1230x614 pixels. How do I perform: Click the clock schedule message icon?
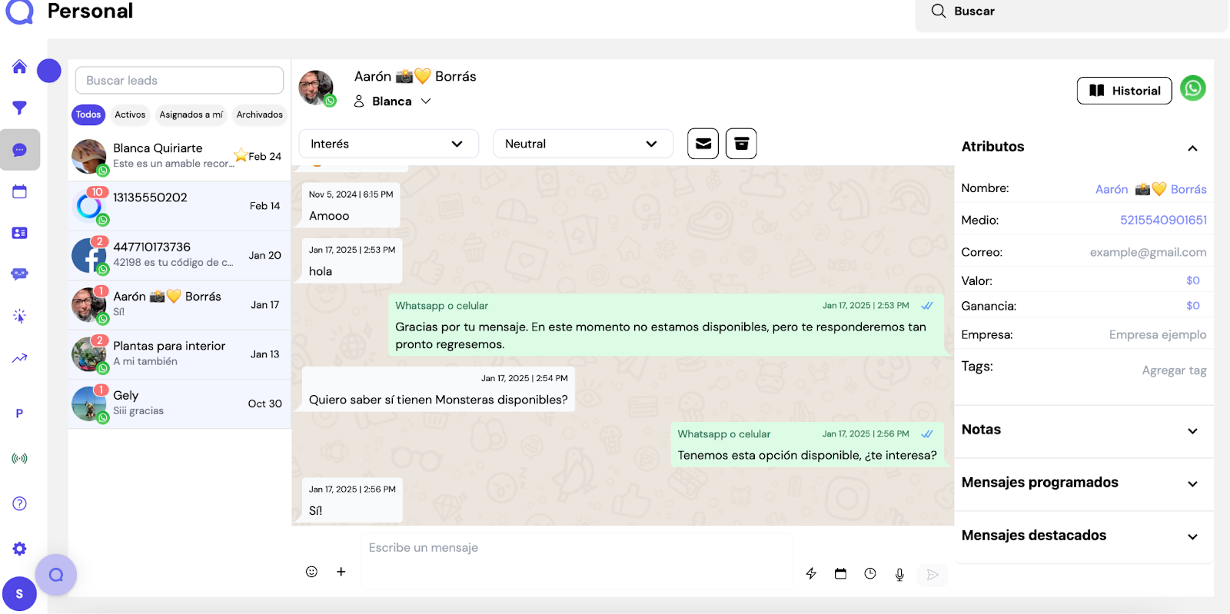click(870, 573)
